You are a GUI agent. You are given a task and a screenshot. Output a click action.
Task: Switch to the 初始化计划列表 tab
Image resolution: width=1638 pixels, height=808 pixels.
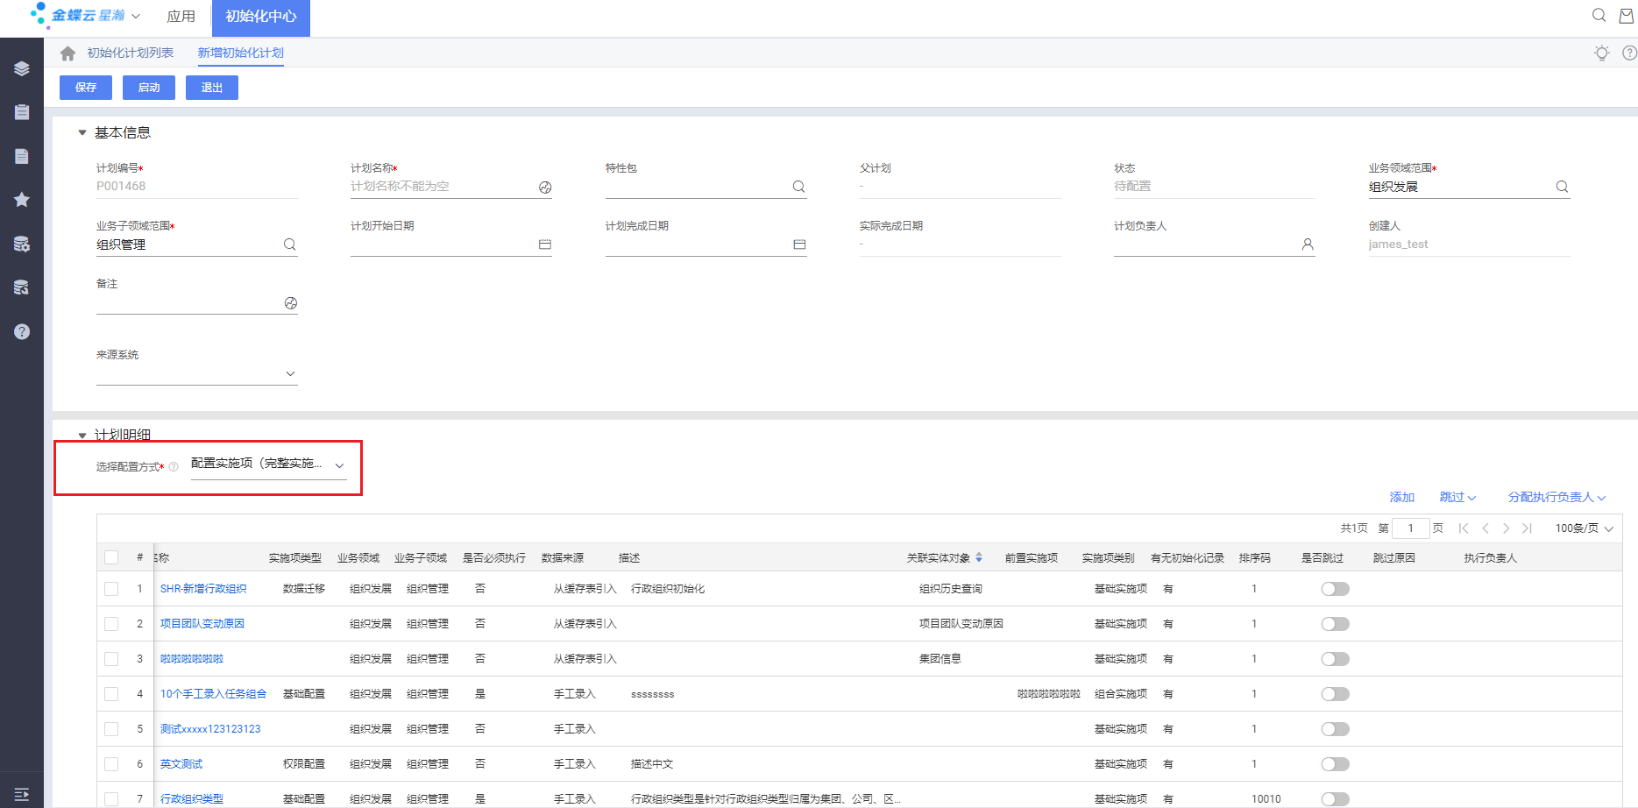tap(130, 53)
